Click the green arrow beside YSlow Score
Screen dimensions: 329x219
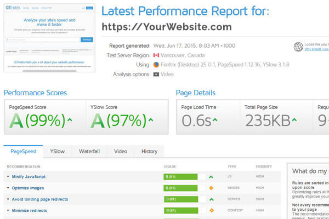coord(151,120)
